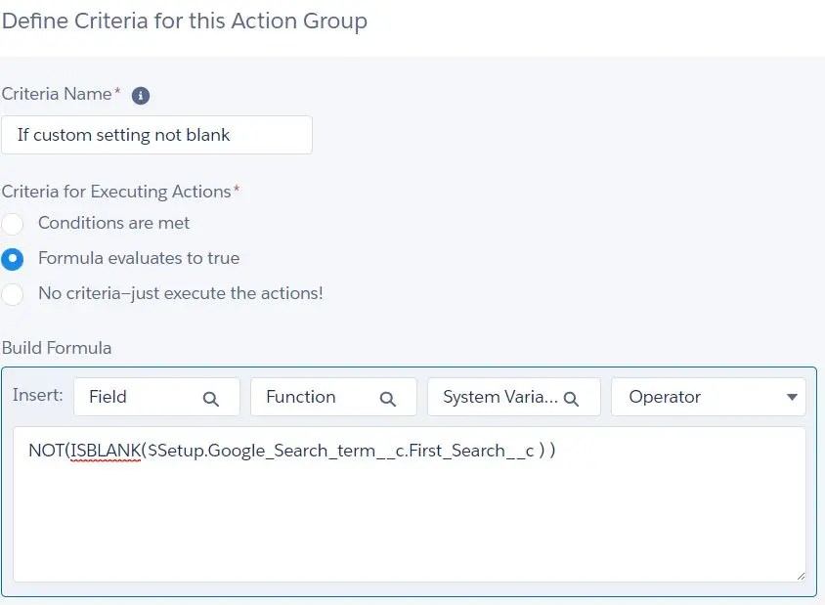
Task: Click the Define Criteria heading
Action: click(186, 21)
